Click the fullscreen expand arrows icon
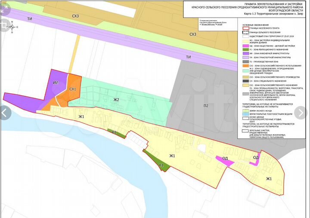This screenshot has width=310, height=218. tap(5, 10)
